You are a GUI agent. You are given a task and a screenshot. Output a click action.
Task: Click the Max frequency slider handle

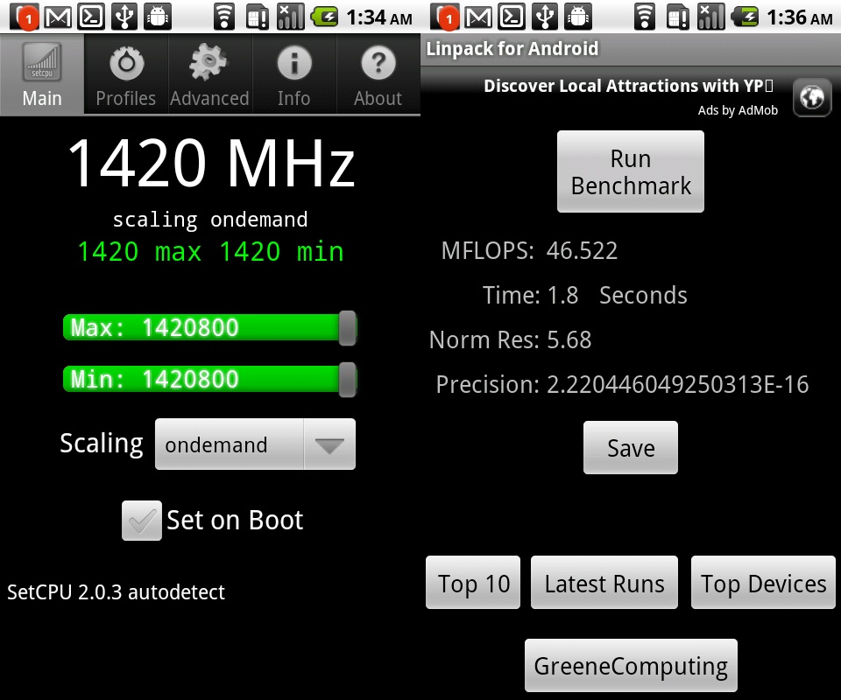[x=348, y=328]
